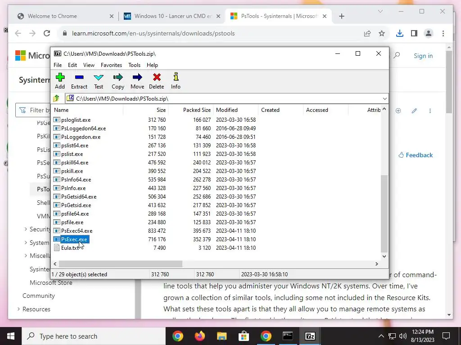Sort by the Packed Size column header
This screenshot has height=345, width=461.
pos(190,110)
